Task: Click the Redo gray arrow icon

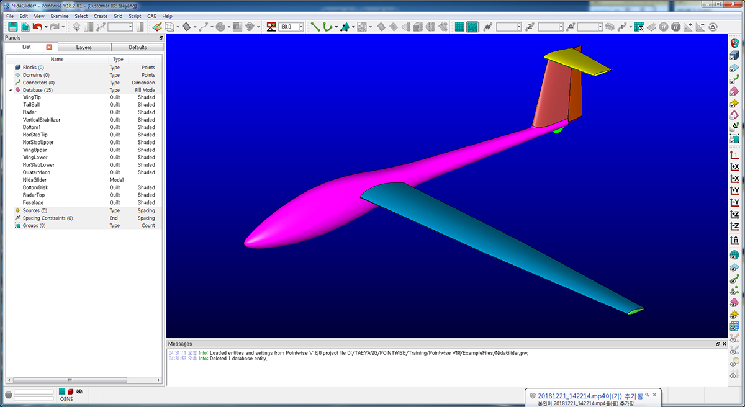Action: 55,27
